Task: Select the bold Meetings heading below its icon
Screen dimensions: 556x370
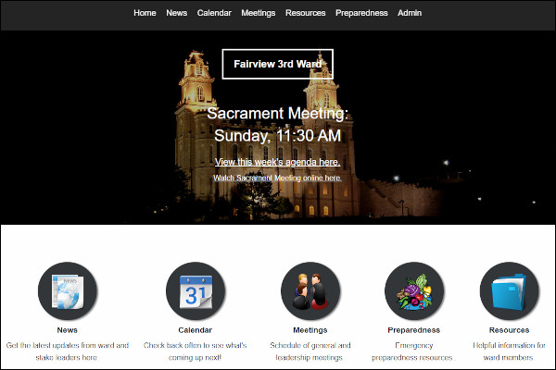Action: 310,330
